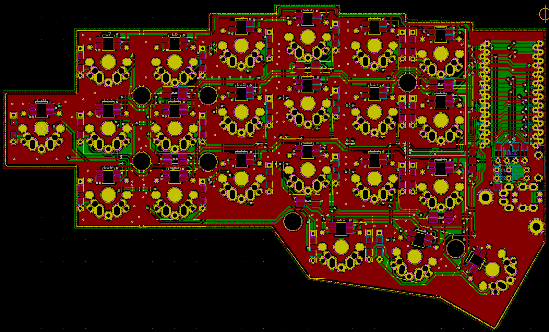This screenshot has width=549, height=332.
Task: Select the L7 reference label
Action: click(x=108, y=34)
